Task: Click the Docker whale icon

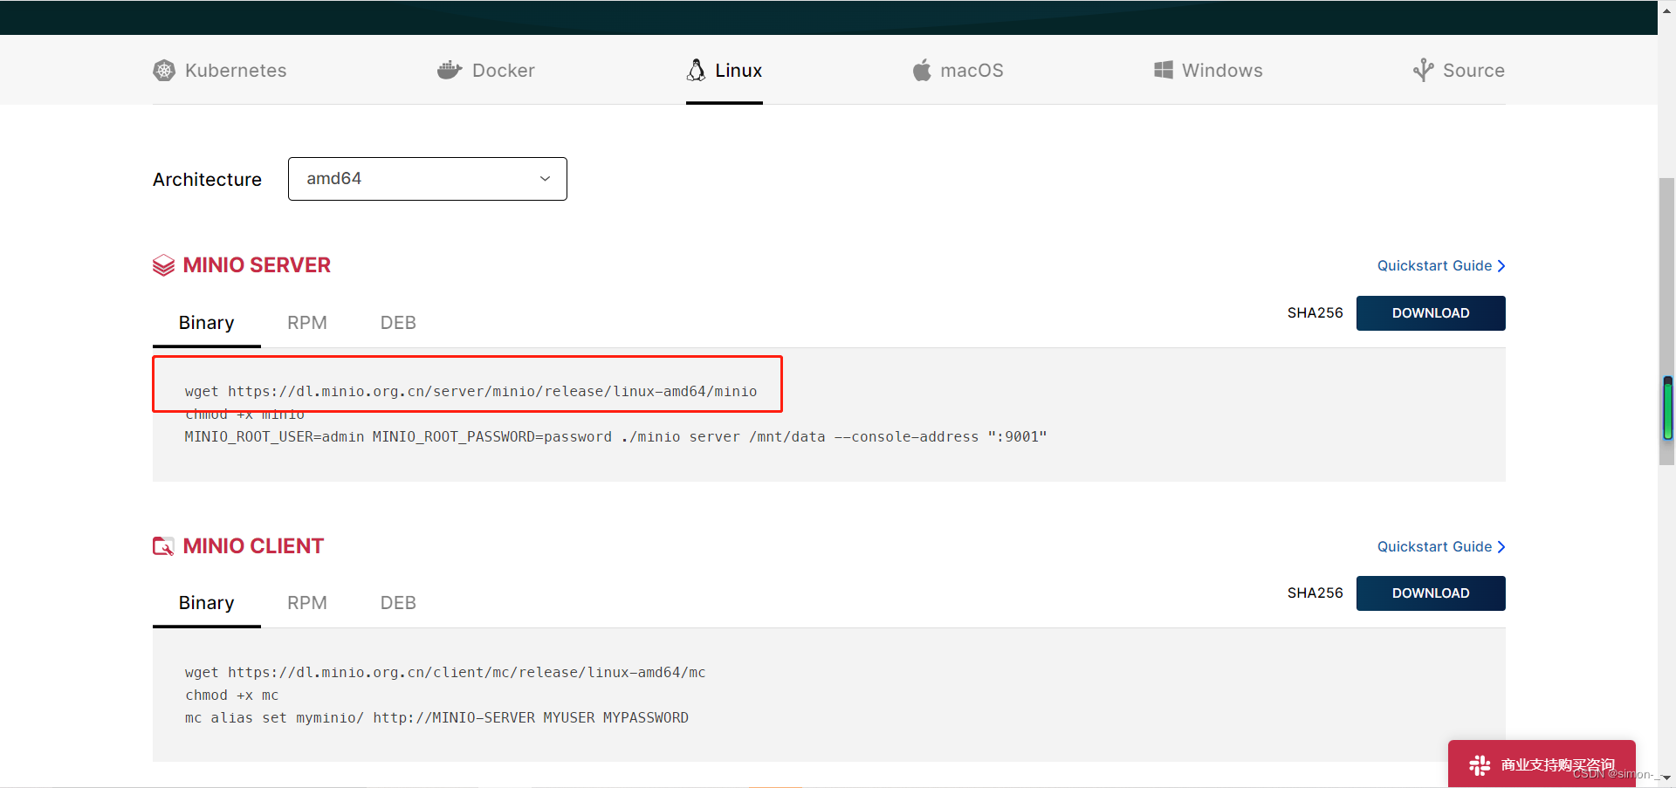Action: (450, 70)
